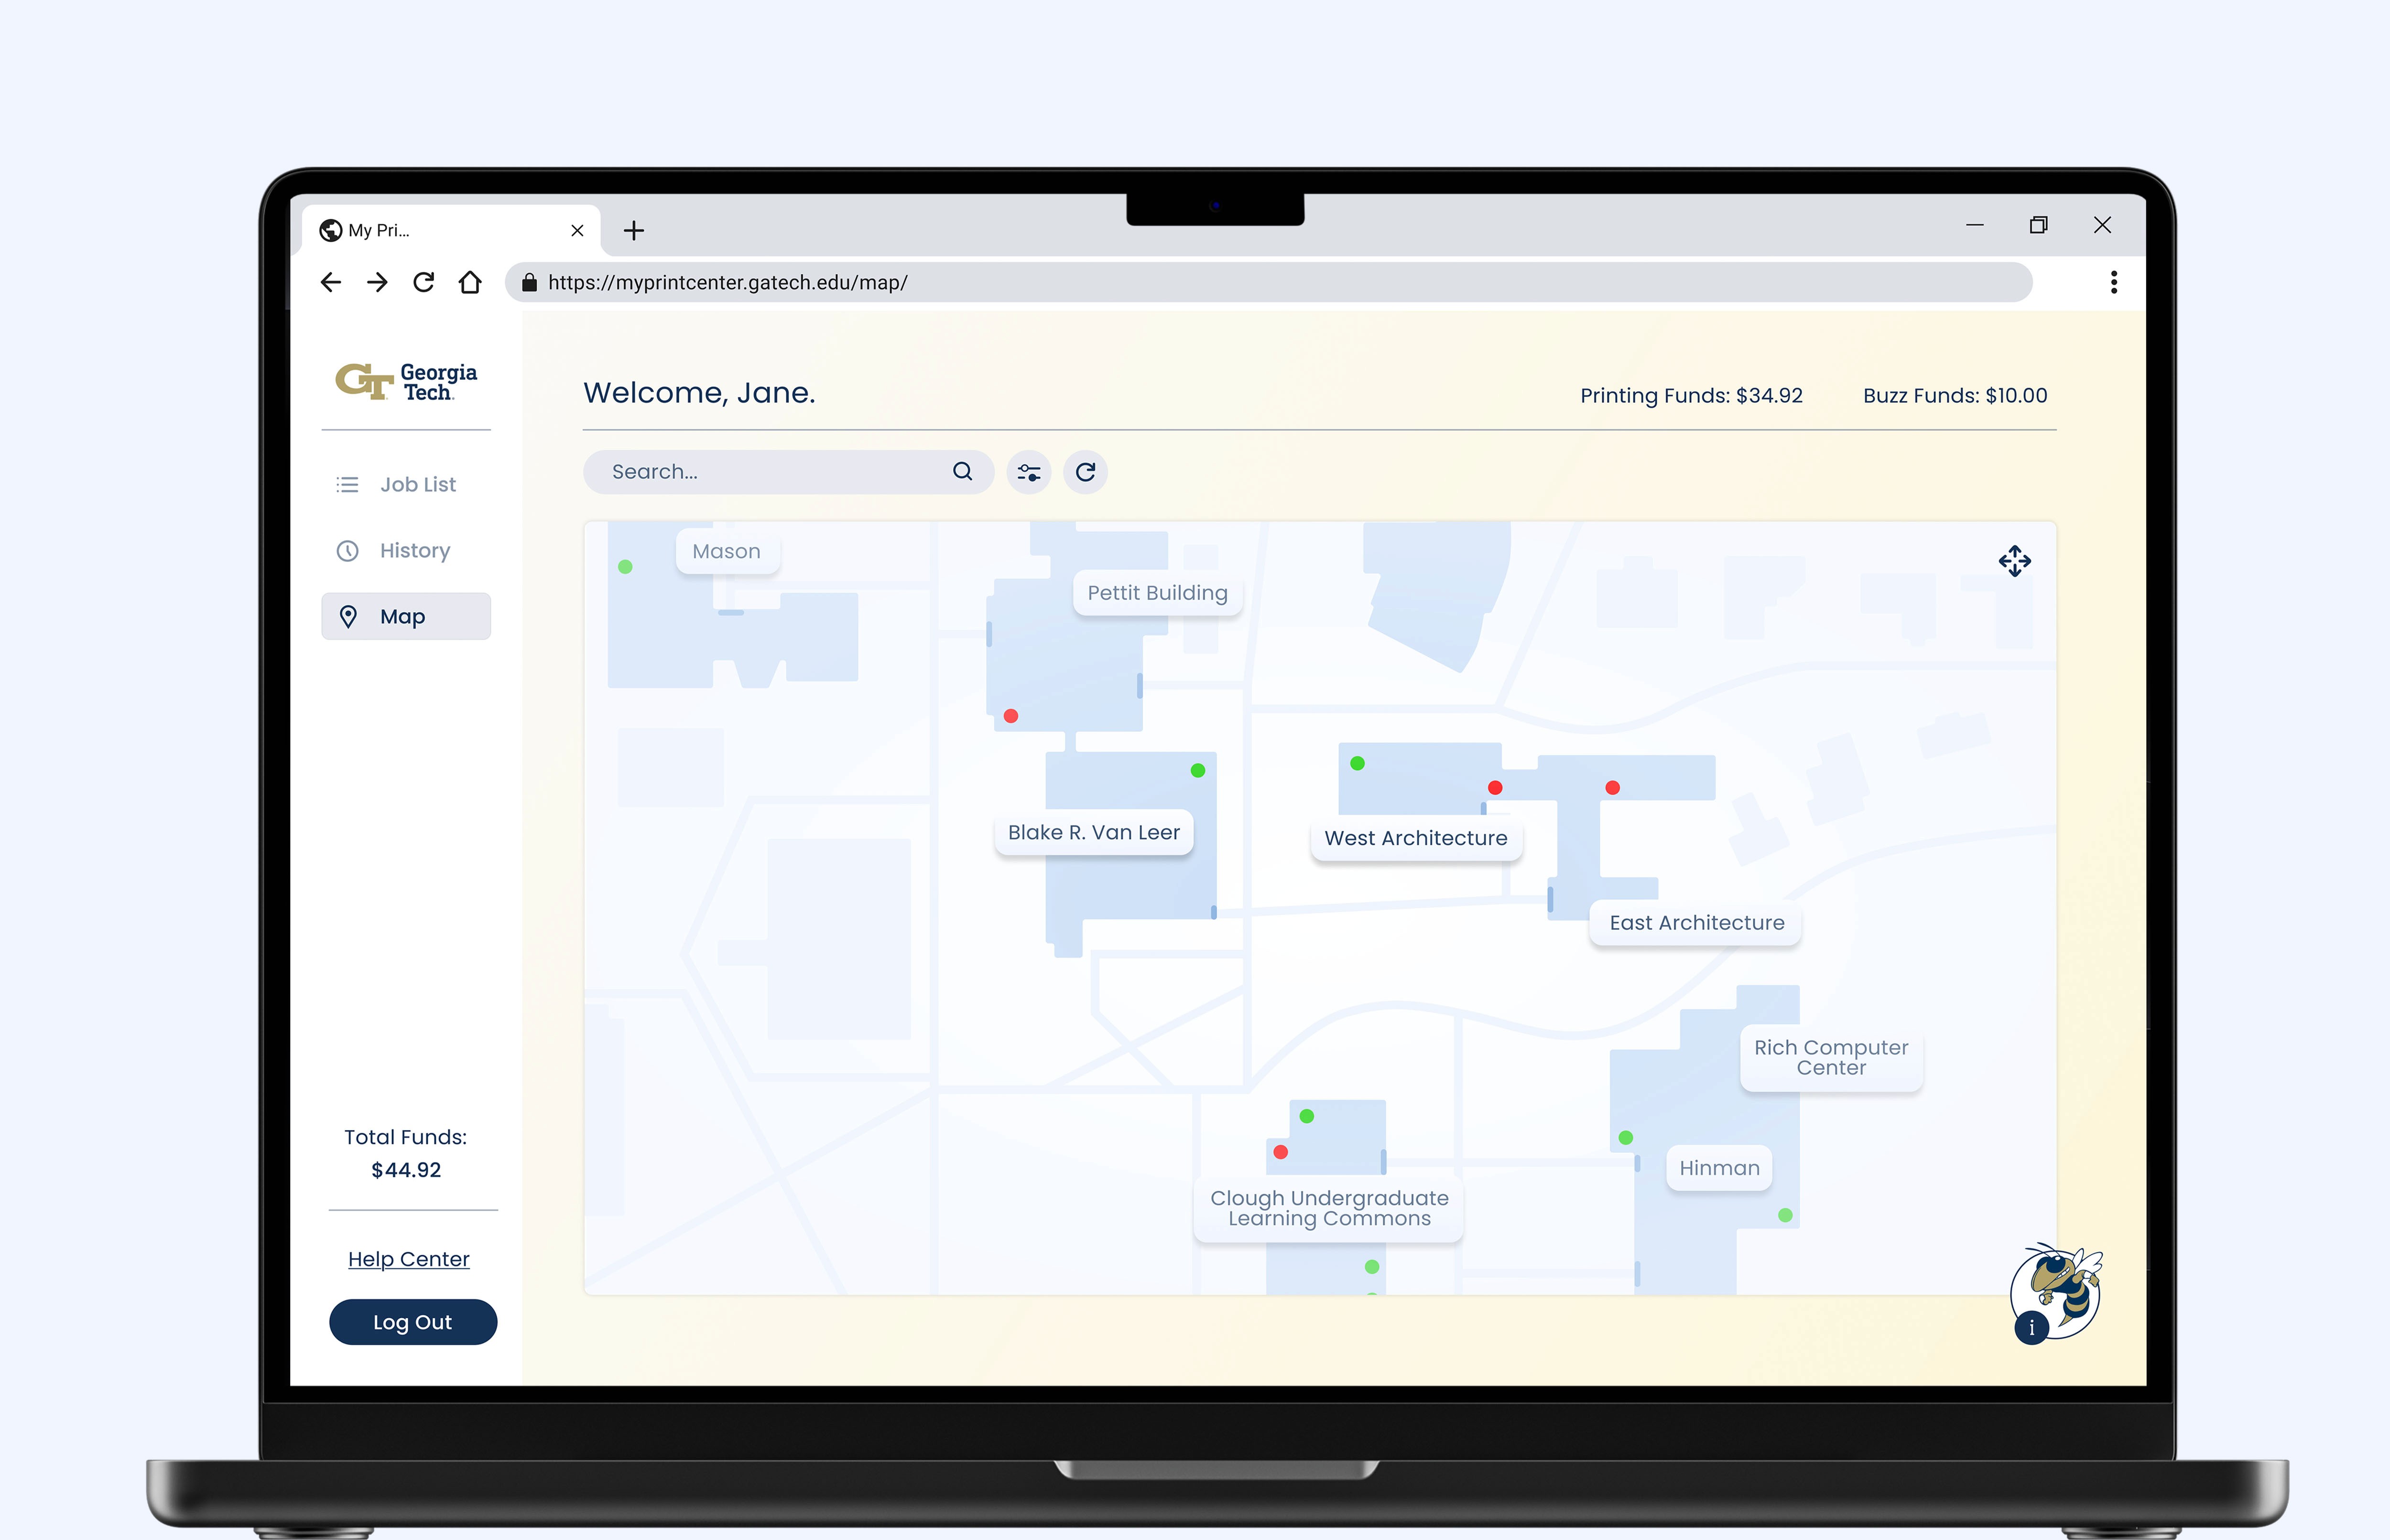Open Job List in sidebar
Viewport: 2390px width, 1540px height.
pos(417,485)
